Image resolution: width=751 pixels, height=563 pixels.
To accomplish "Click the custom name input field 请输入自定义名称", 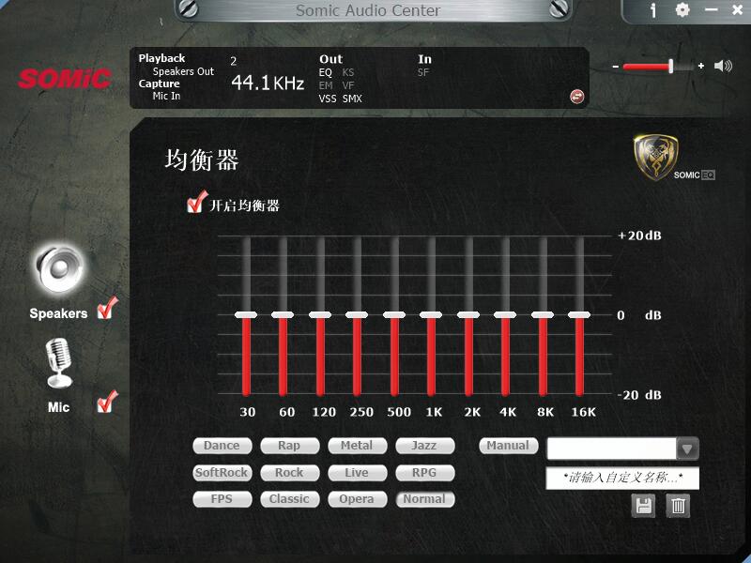I will pos(622,478).
